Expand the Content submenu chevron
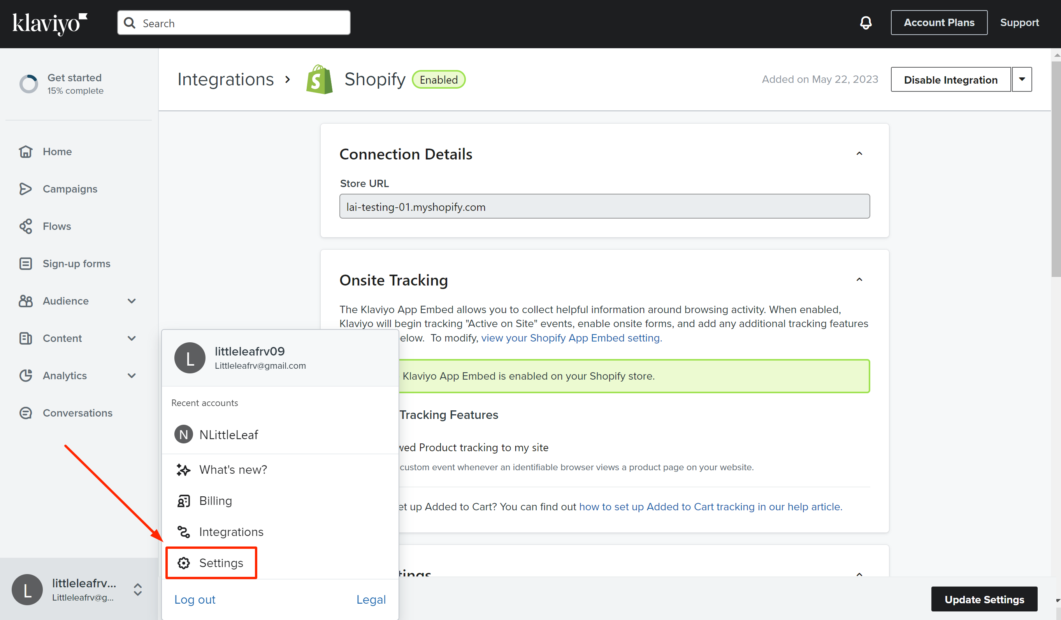The width and height of the screenshot is (1061, 620). 132,338
